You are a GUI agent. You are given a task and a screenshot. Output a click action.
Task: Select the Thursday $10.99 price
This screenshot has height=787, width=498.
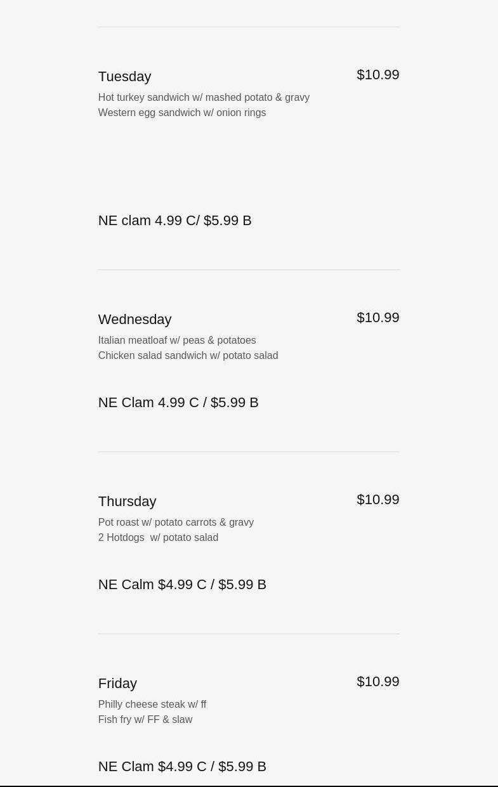[x=378, y=500]
